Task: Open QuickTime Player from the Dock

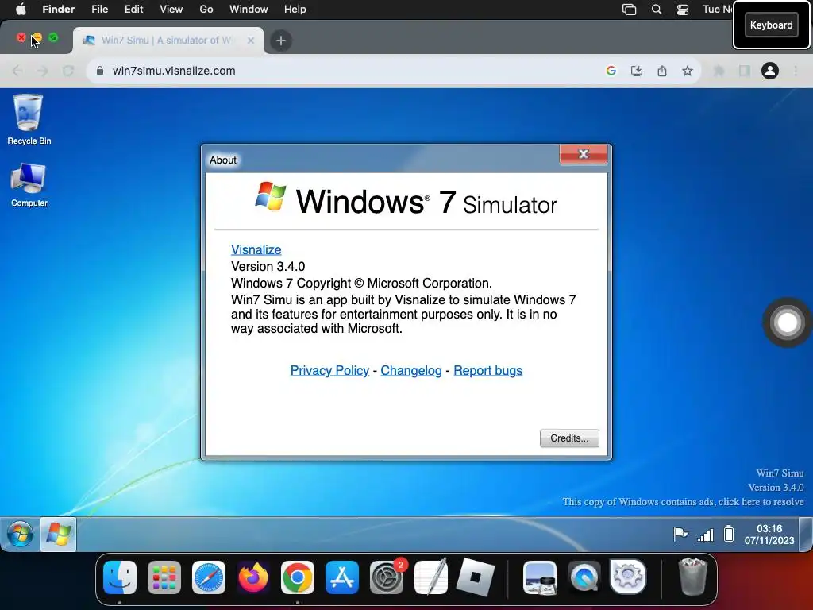Action: point(584,577)
